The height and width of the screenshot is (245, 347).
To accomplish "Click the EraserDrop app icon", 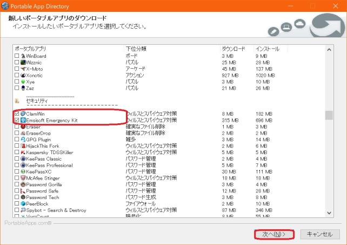I will [x=23, y=133].
